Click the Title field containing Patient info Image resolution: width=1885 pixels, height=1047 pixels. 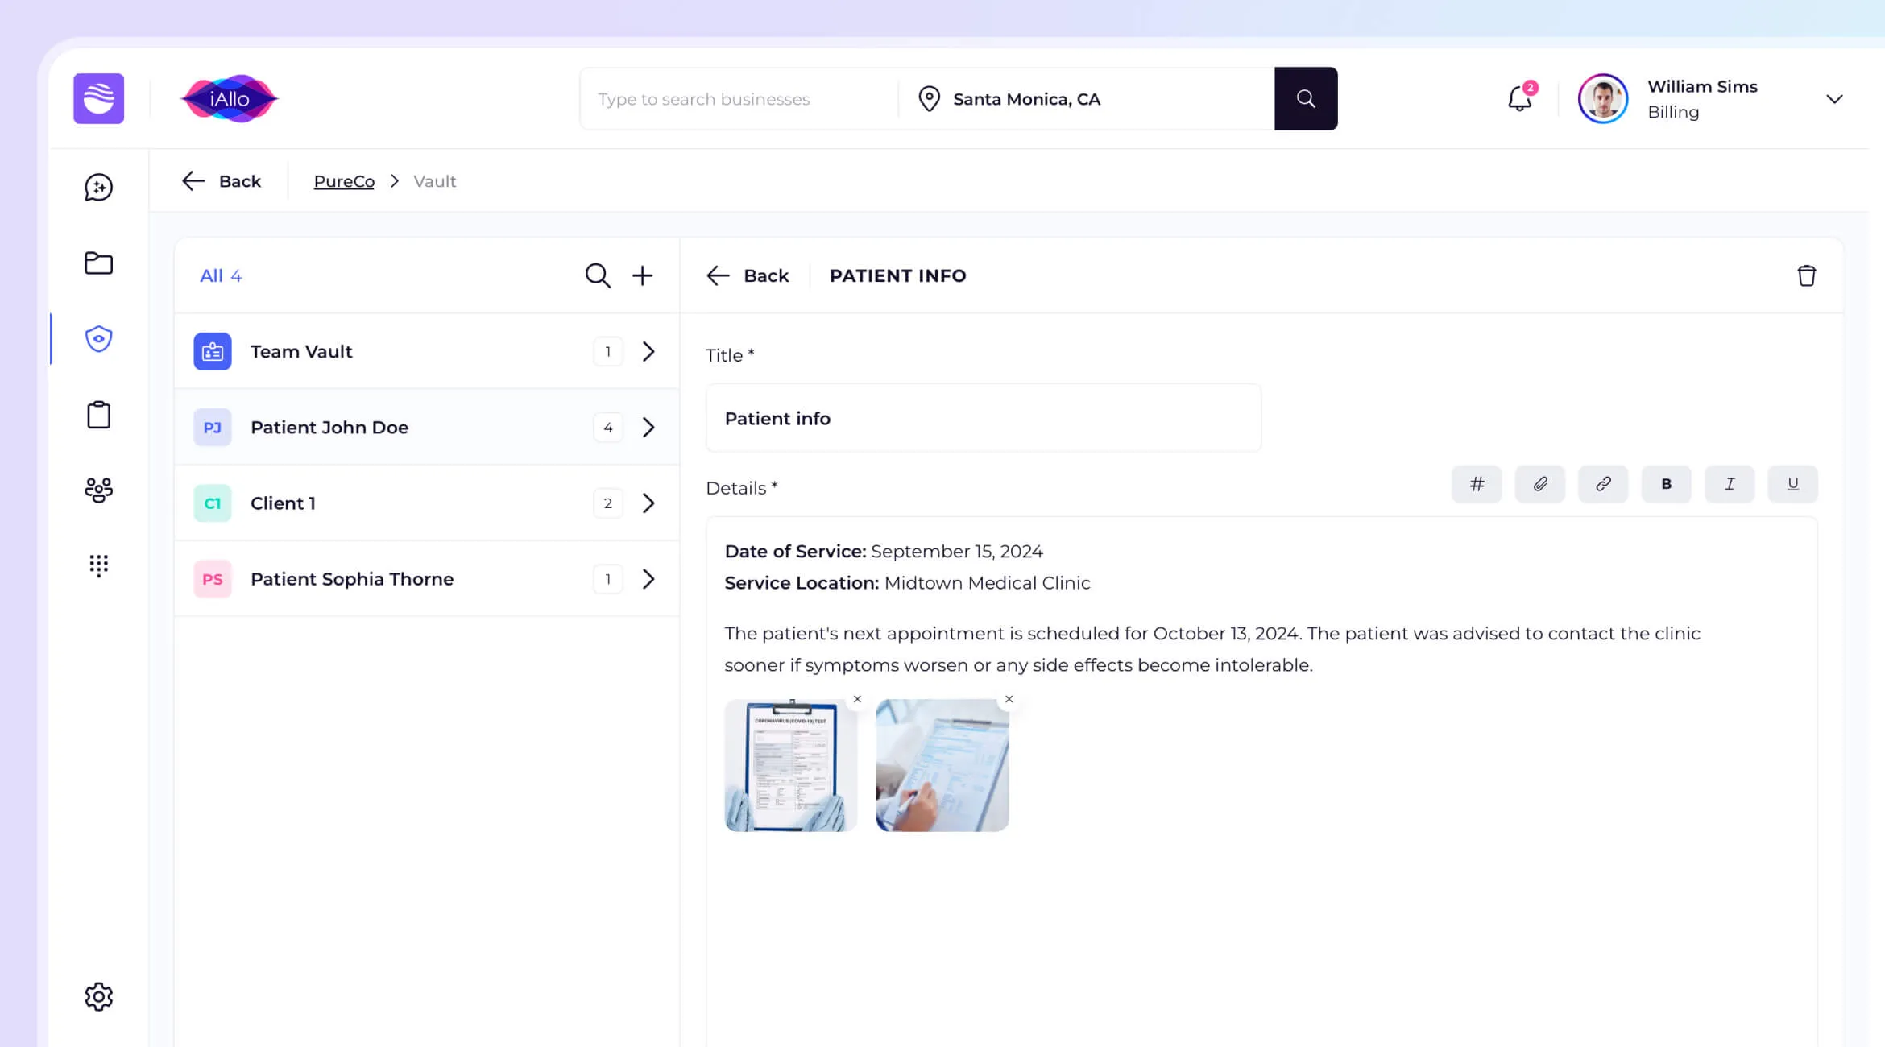pyautogui.click(x=983, y=418)
